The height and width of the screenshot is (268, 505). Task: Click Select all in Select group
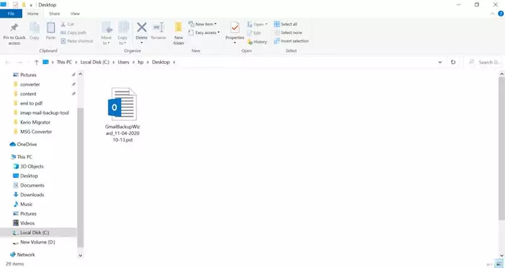(288, 24)
